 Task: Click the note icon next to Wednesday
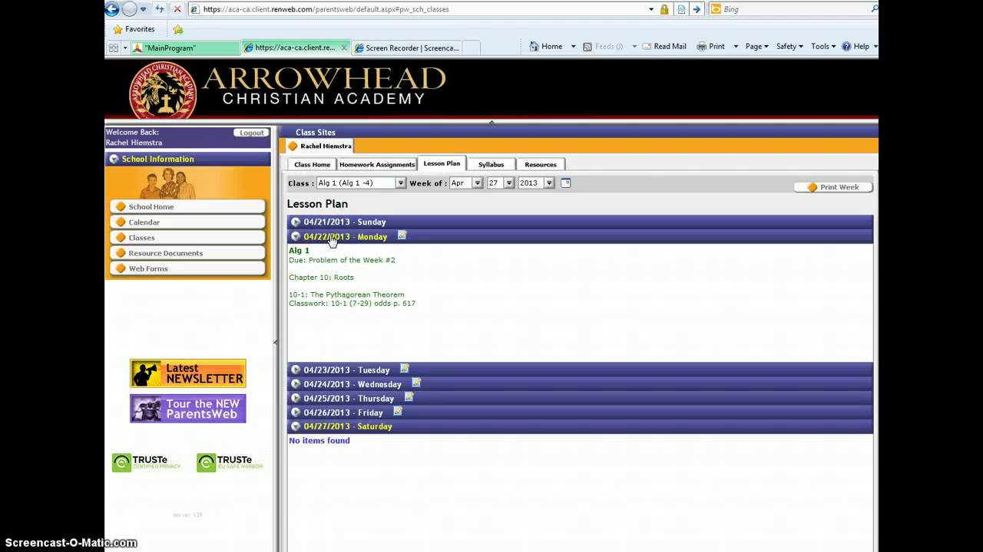click(x=416, y=383)
